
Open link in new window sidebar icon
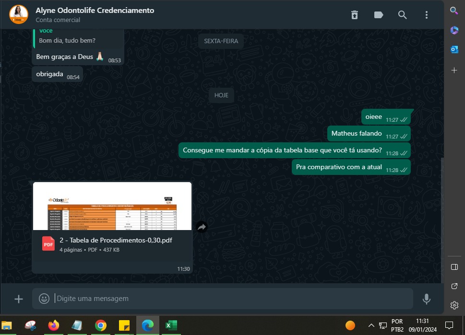point(454,286)
